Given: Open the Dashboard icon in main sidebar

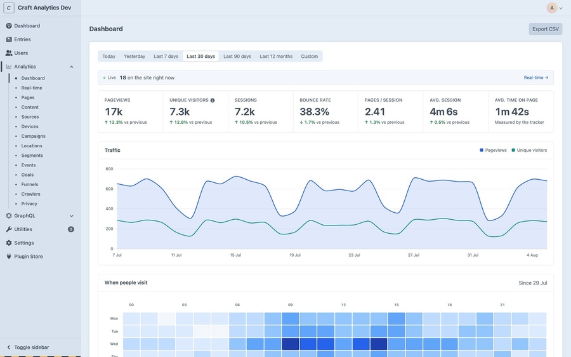Looking at the screenshot, I should tap(9, 26).
